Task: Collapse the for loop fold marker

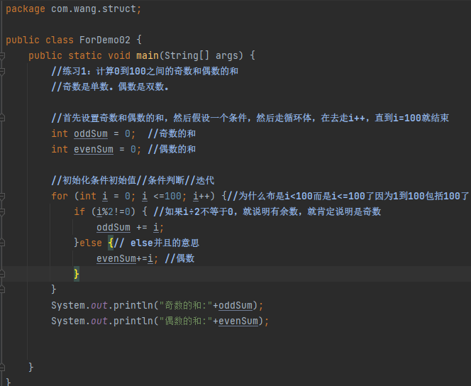Action: [x=4, y=196]
